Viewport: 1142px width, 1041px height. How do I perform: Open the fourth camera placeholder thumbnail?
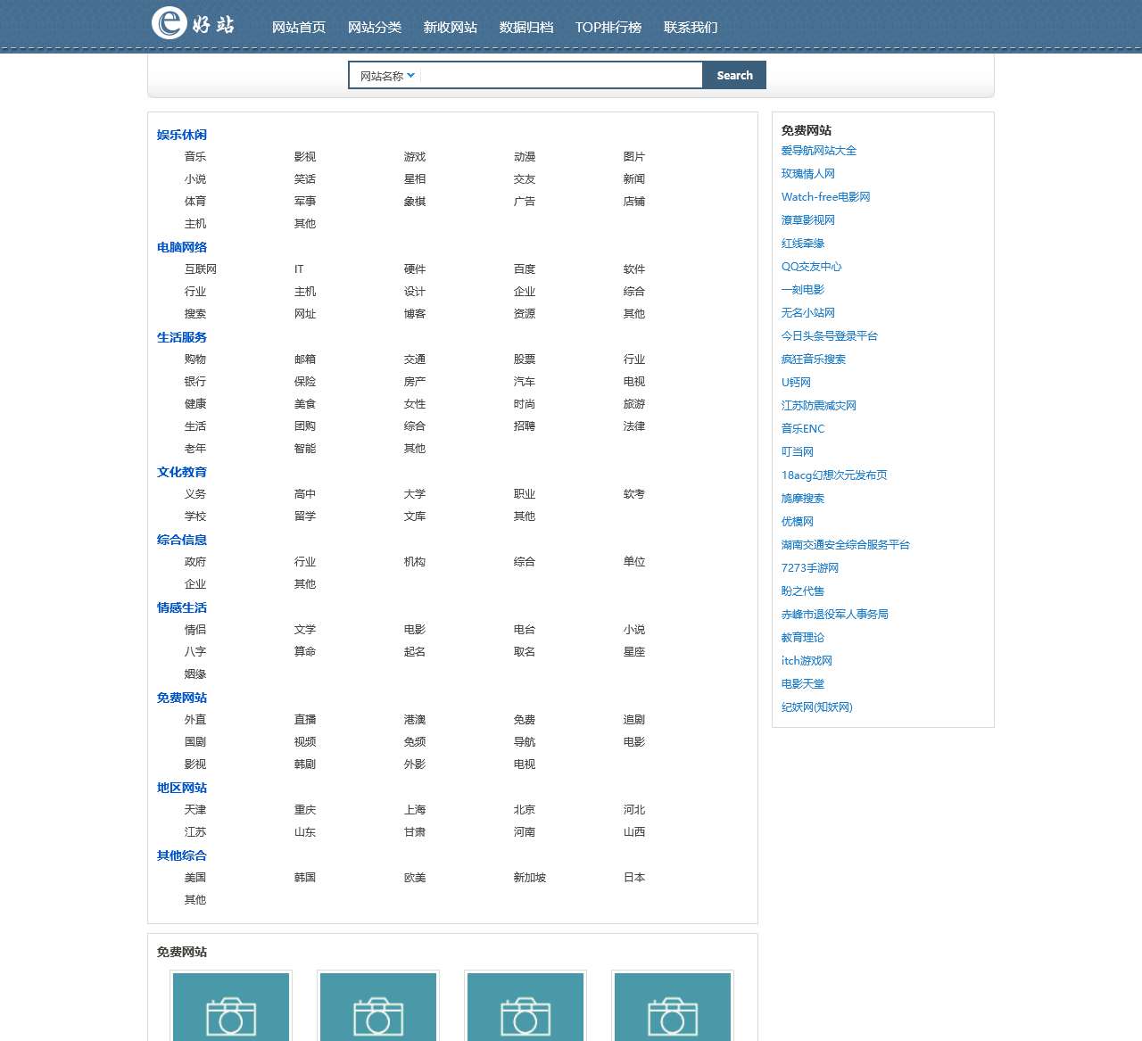click(x=673, y=1007)
